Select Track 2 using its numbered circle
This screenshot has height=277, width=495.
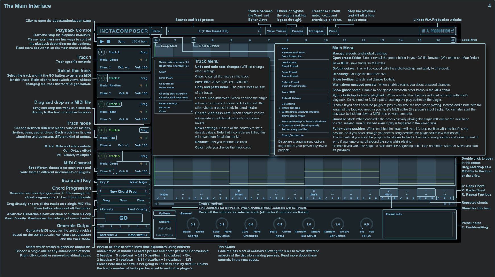pos(102,78)
